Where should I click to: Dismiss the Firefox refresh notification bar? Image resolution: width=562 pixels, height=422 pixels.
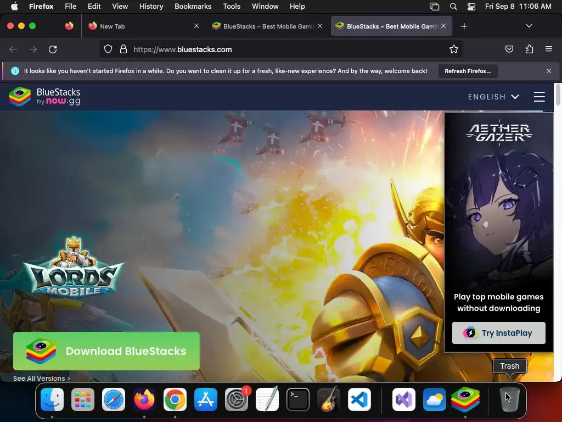(x=549, y=71)
